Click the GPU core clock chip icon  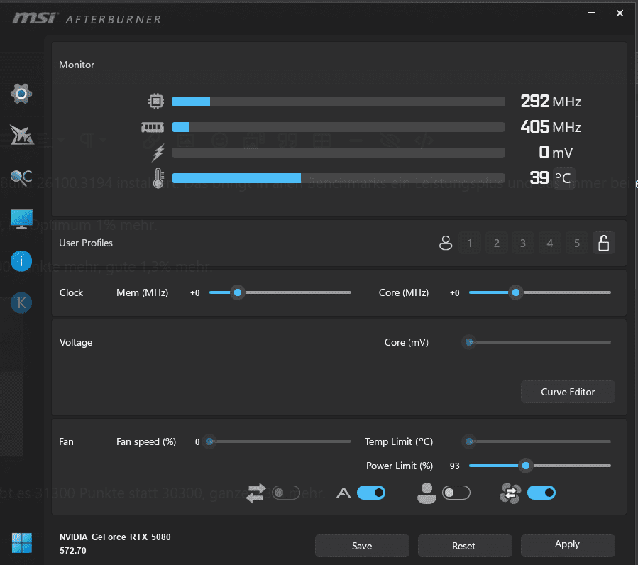coord(156,101)
